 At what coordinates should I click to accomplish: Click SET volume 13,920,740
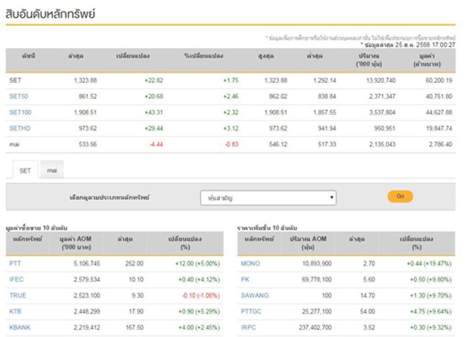[381, 81]
